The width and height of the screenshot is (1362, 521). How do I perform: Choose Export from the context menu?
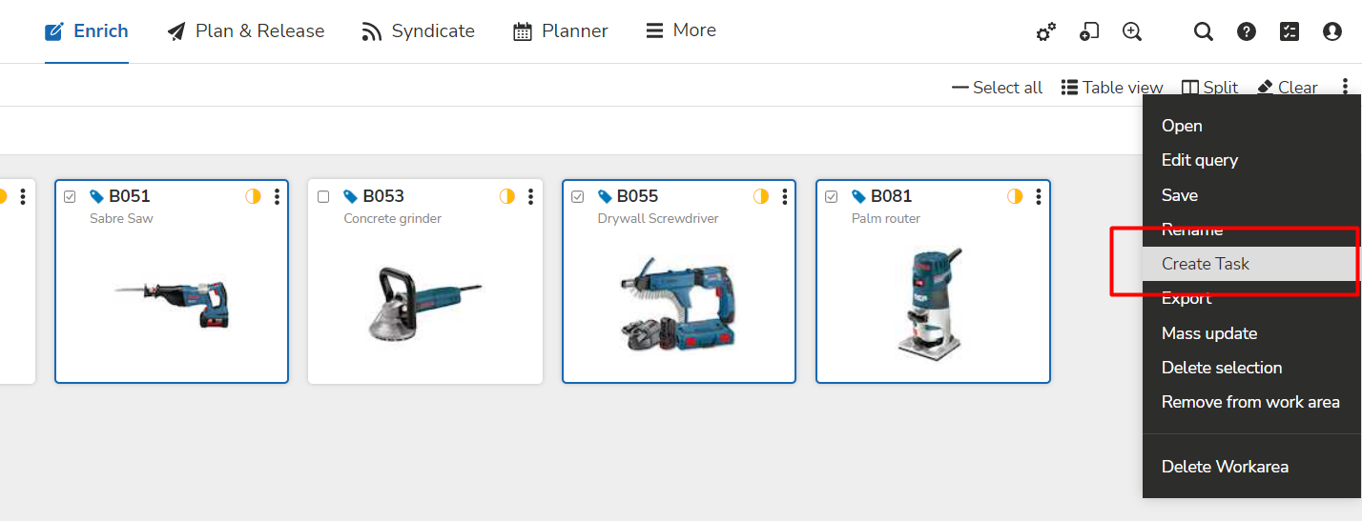coord(1187,298)
